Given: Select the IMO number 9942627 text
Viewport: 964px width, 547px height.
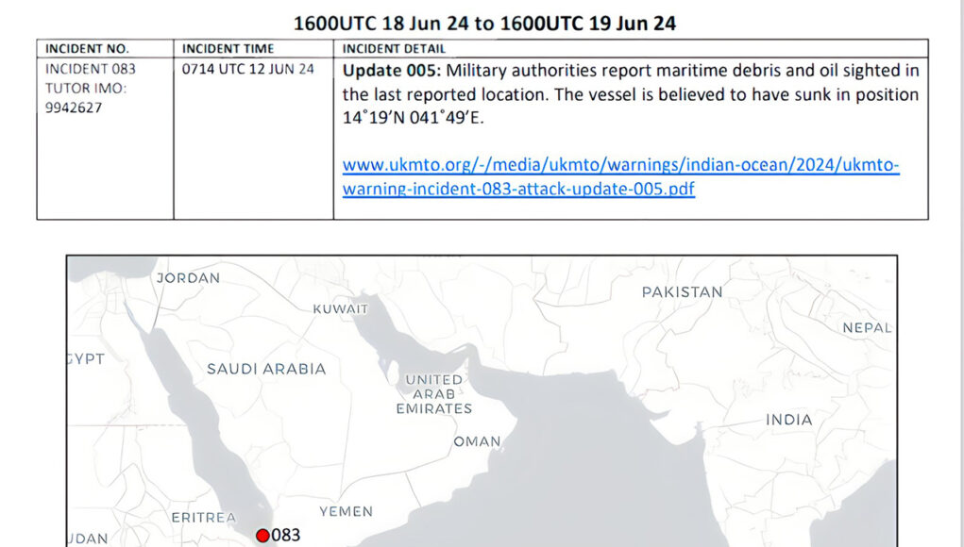Looking at the screenshot, I should click(74, 108).
